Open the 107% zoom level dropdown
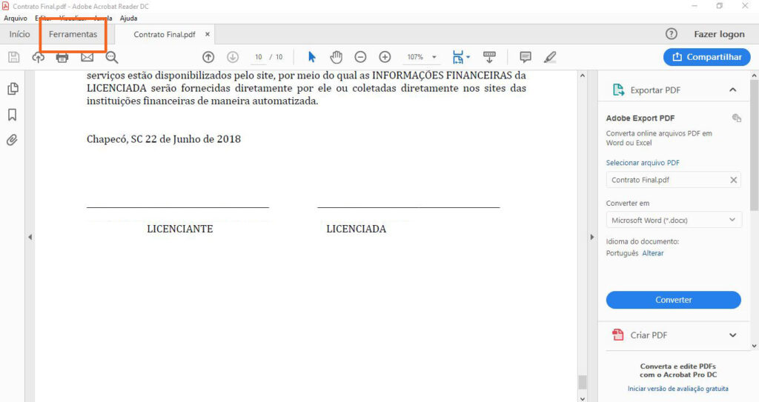This screenshot has height=402, width=759. tap(434, 57)
